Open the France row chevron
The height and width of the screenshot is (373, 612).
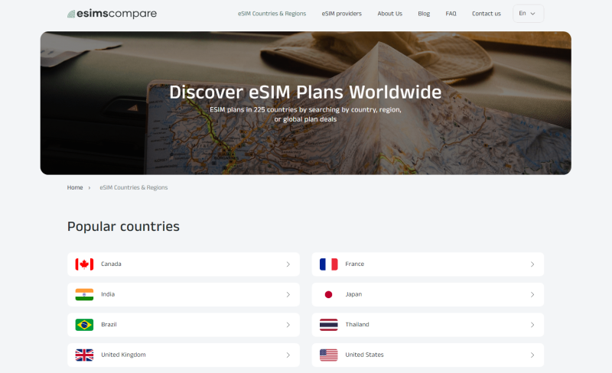point(532,264)
